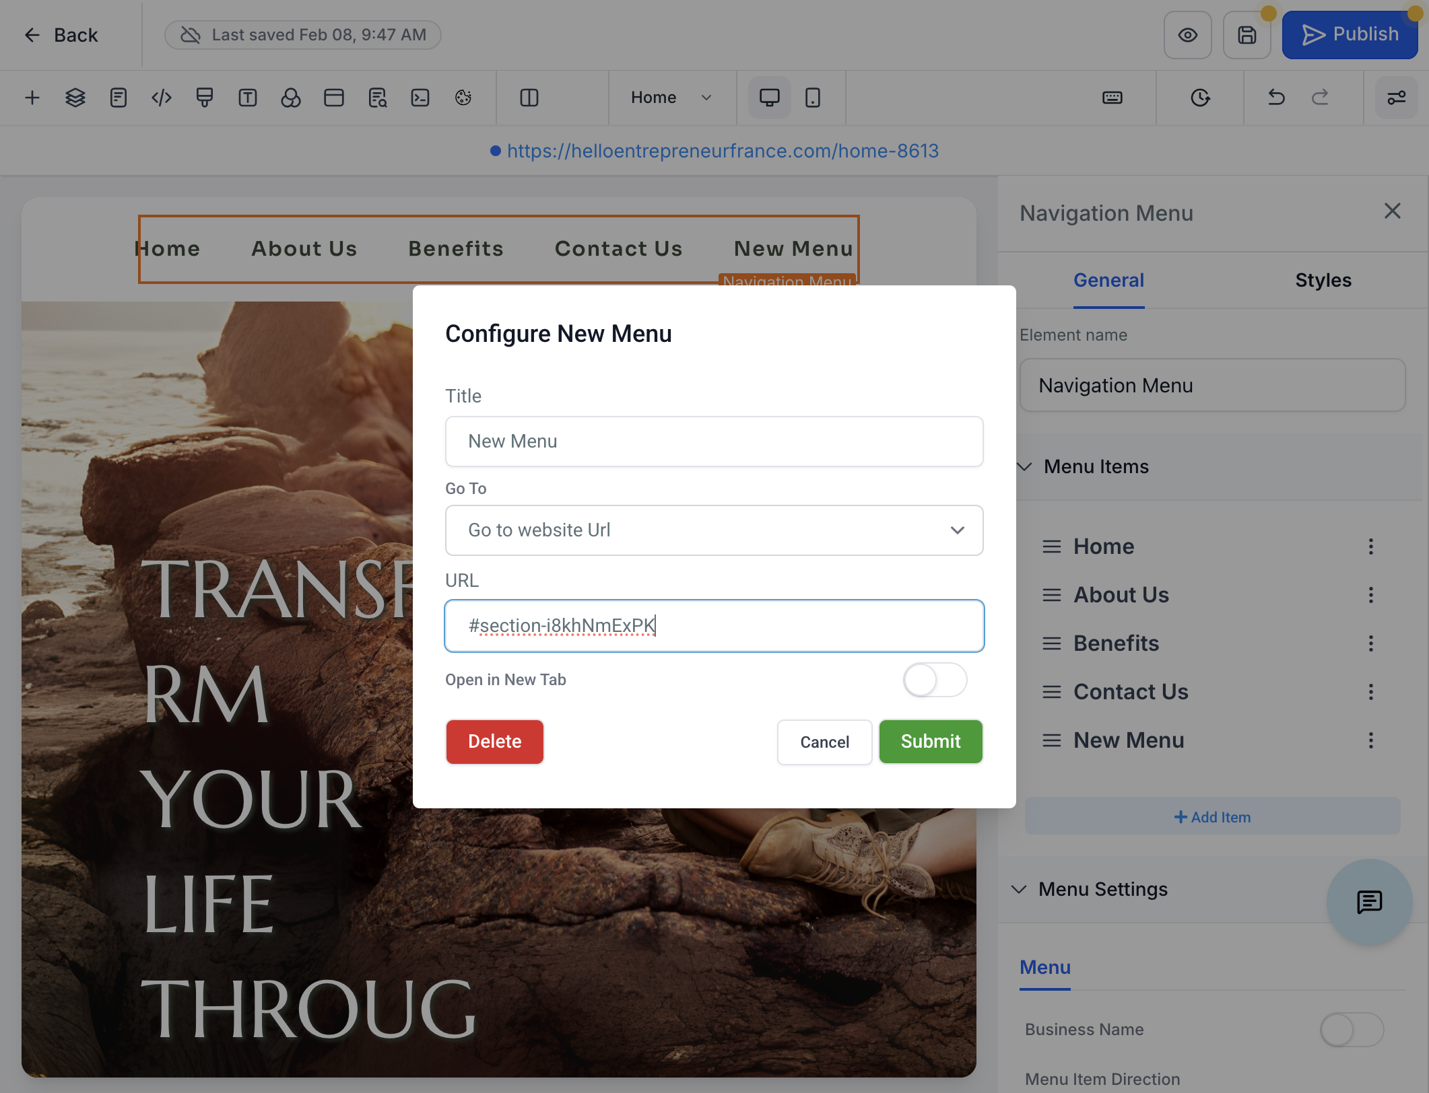Open the Home page selector dropdown
The height and width of the screenshot is (1093, 1429).
click(x=671, y=98)
